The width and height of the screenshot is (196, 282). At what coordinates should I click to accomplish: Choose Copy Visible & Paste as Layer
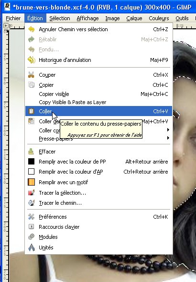coord(99,102)
